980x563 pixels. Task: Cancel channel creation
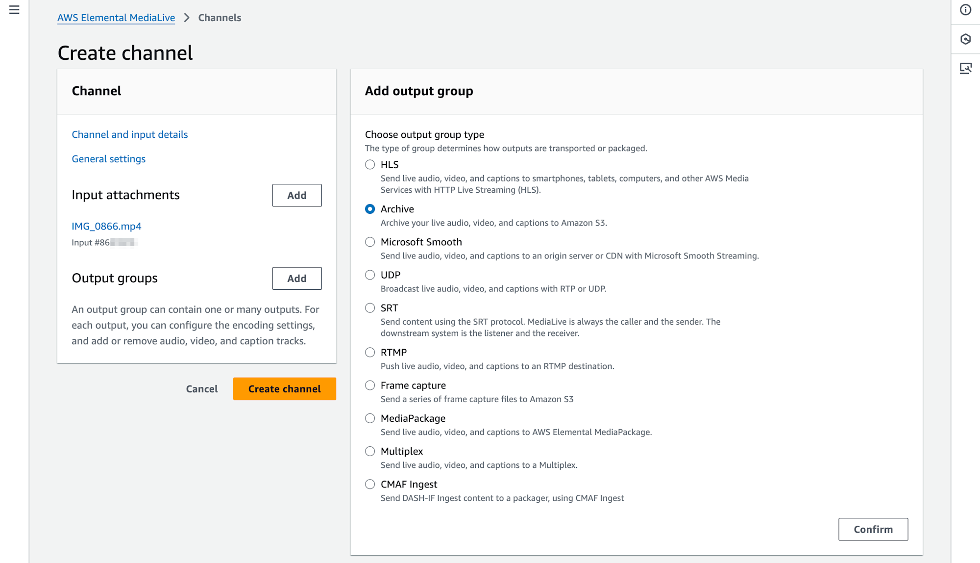click(202, 389)
